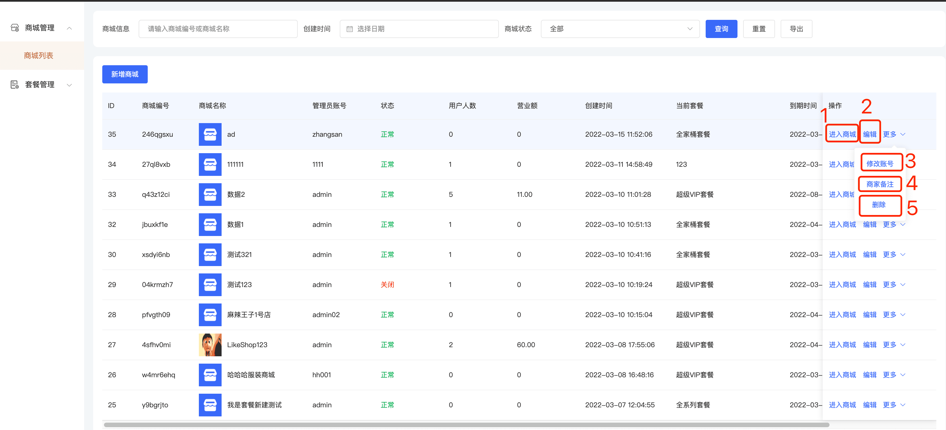Click 进入商城 for 麻辣王子1号店
This screenshot has width=946, height=430.
[842, 315]
